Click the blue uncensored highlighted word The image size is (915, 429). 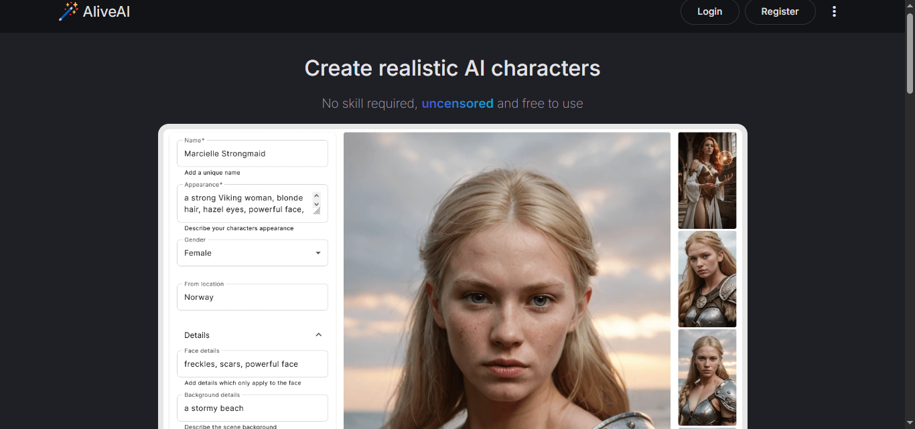coord(457,104)
